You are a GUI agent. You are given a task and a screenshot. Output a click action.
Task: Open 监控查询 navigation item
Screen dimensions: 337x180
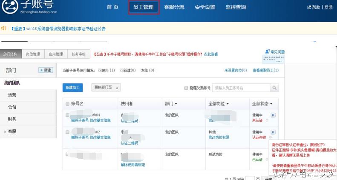point(236,7)
